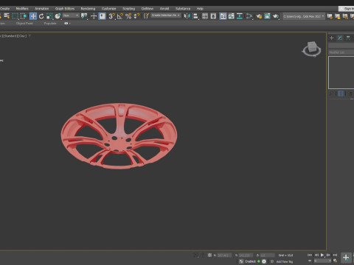Screen dimensions: 354x265
Task: Open Select by Name dialog icon
Action: pos(7,16)
